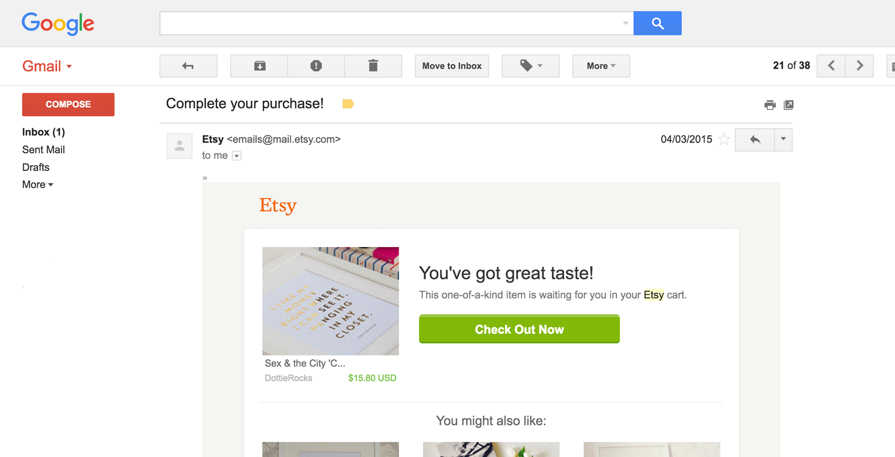
Task: Click into the Gmail search field
Action: click(390, 23)
